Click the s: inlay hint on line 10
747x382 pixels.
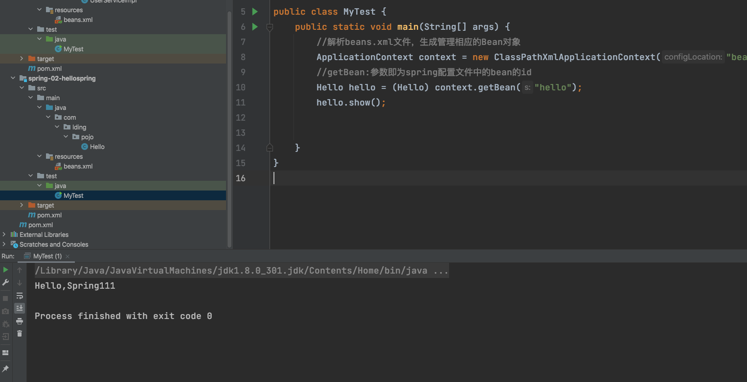[x=527, y=87]
